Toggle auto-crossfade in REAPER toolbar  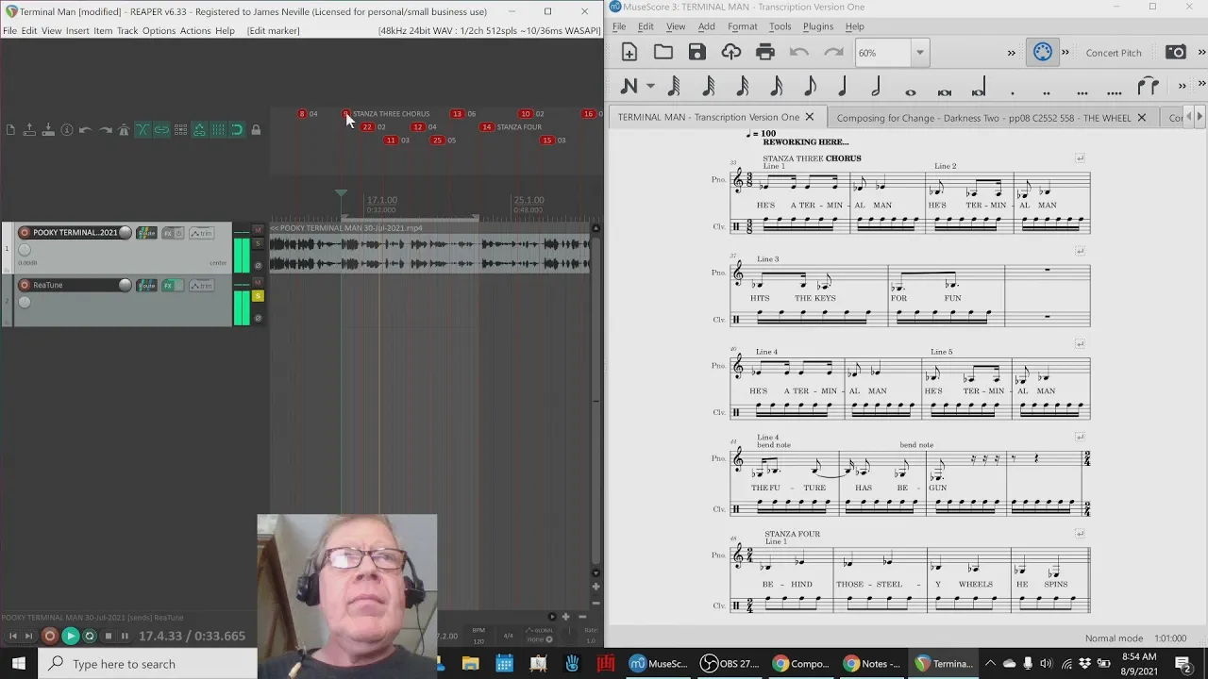point(143,129)
